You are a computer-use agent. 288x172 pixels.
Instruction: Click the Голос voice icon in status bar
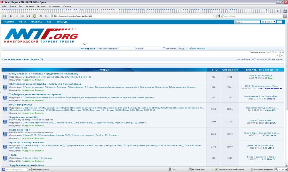(x=170, y=169)
